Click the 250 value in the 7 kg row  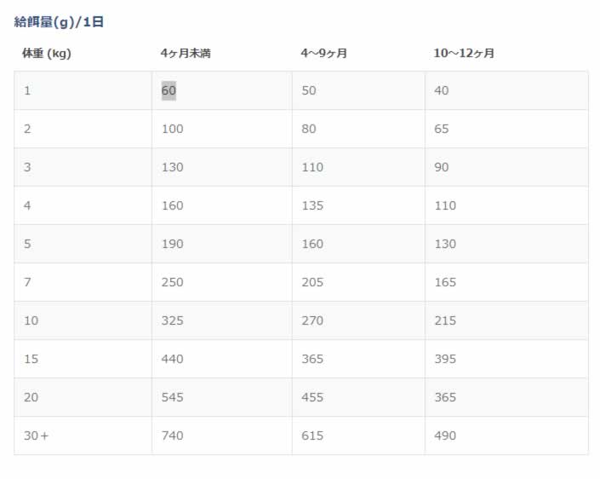[172, 282]
